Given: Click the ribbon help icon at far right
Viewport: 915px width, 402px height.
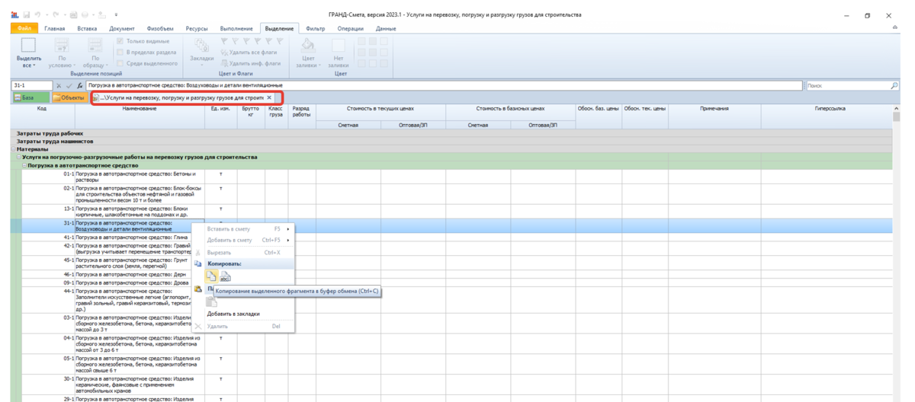Looking at the screenshot, I should tap(894, 28).
